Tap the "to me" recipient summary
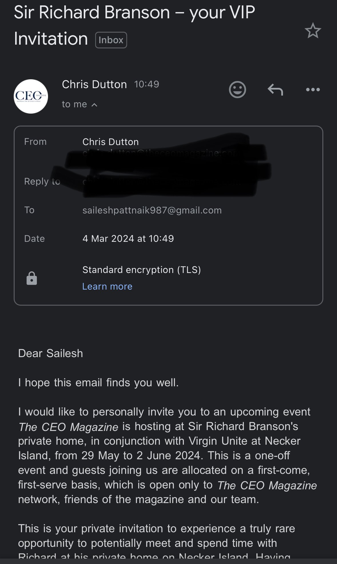 pos(74,104)
